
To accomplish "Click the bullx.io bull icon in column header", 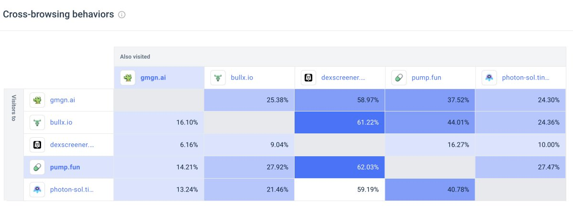I will (218, 77).
